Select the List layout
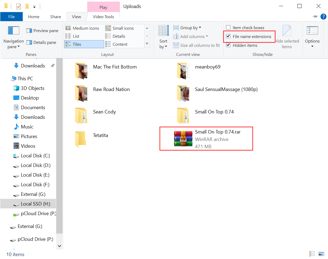This screenshot has width=328, height=259. point(76,36)
